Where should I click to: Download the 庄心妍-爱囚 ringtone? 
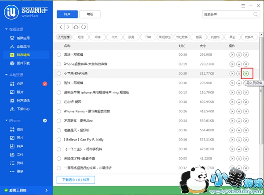(238, 101)
